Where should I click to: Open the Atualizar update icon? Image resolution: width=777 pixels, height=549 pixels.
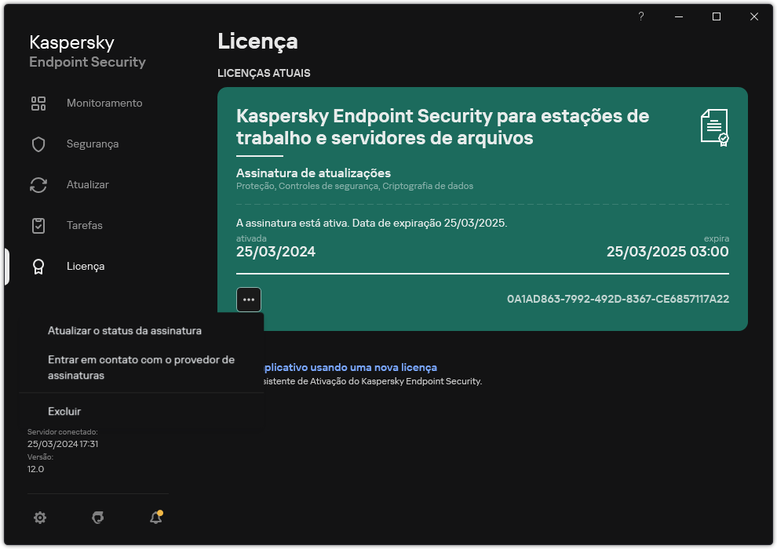[x=38, y=184]
